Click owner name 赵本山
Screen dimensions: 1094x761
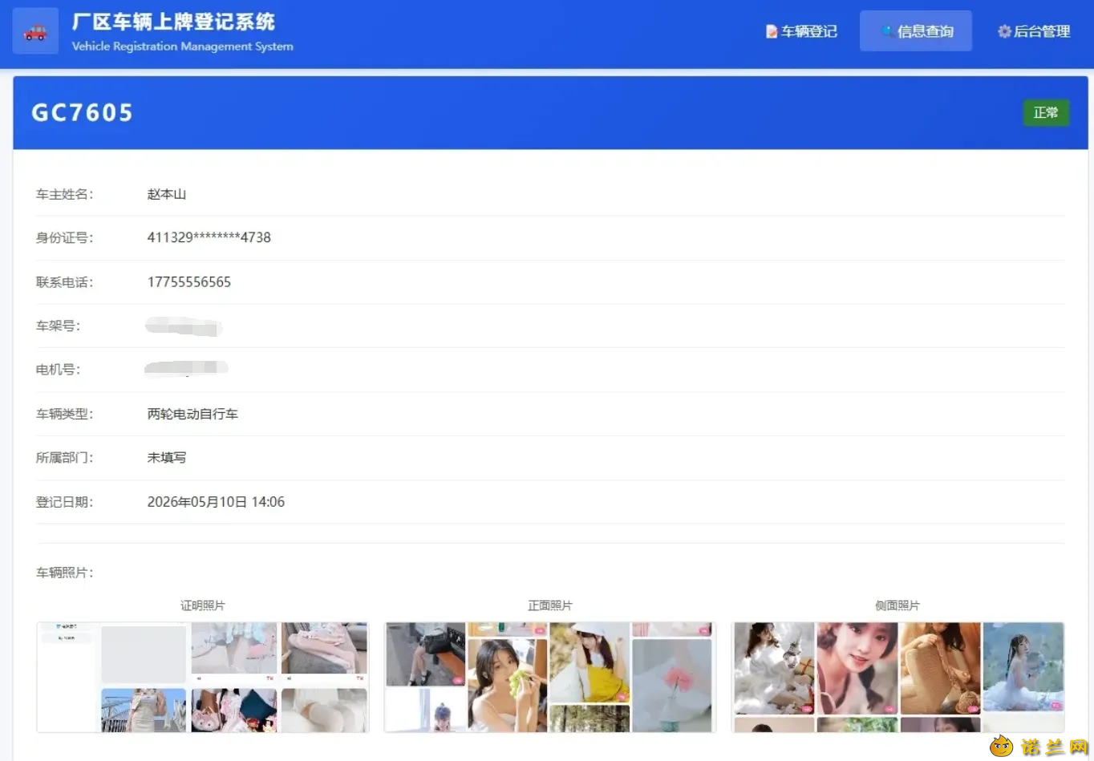[167, 194]
